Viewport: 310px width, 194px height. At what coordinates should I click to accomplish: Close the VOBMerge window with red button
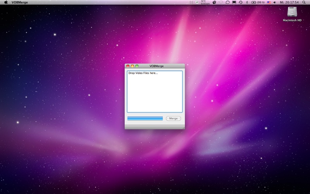[128, 66]
